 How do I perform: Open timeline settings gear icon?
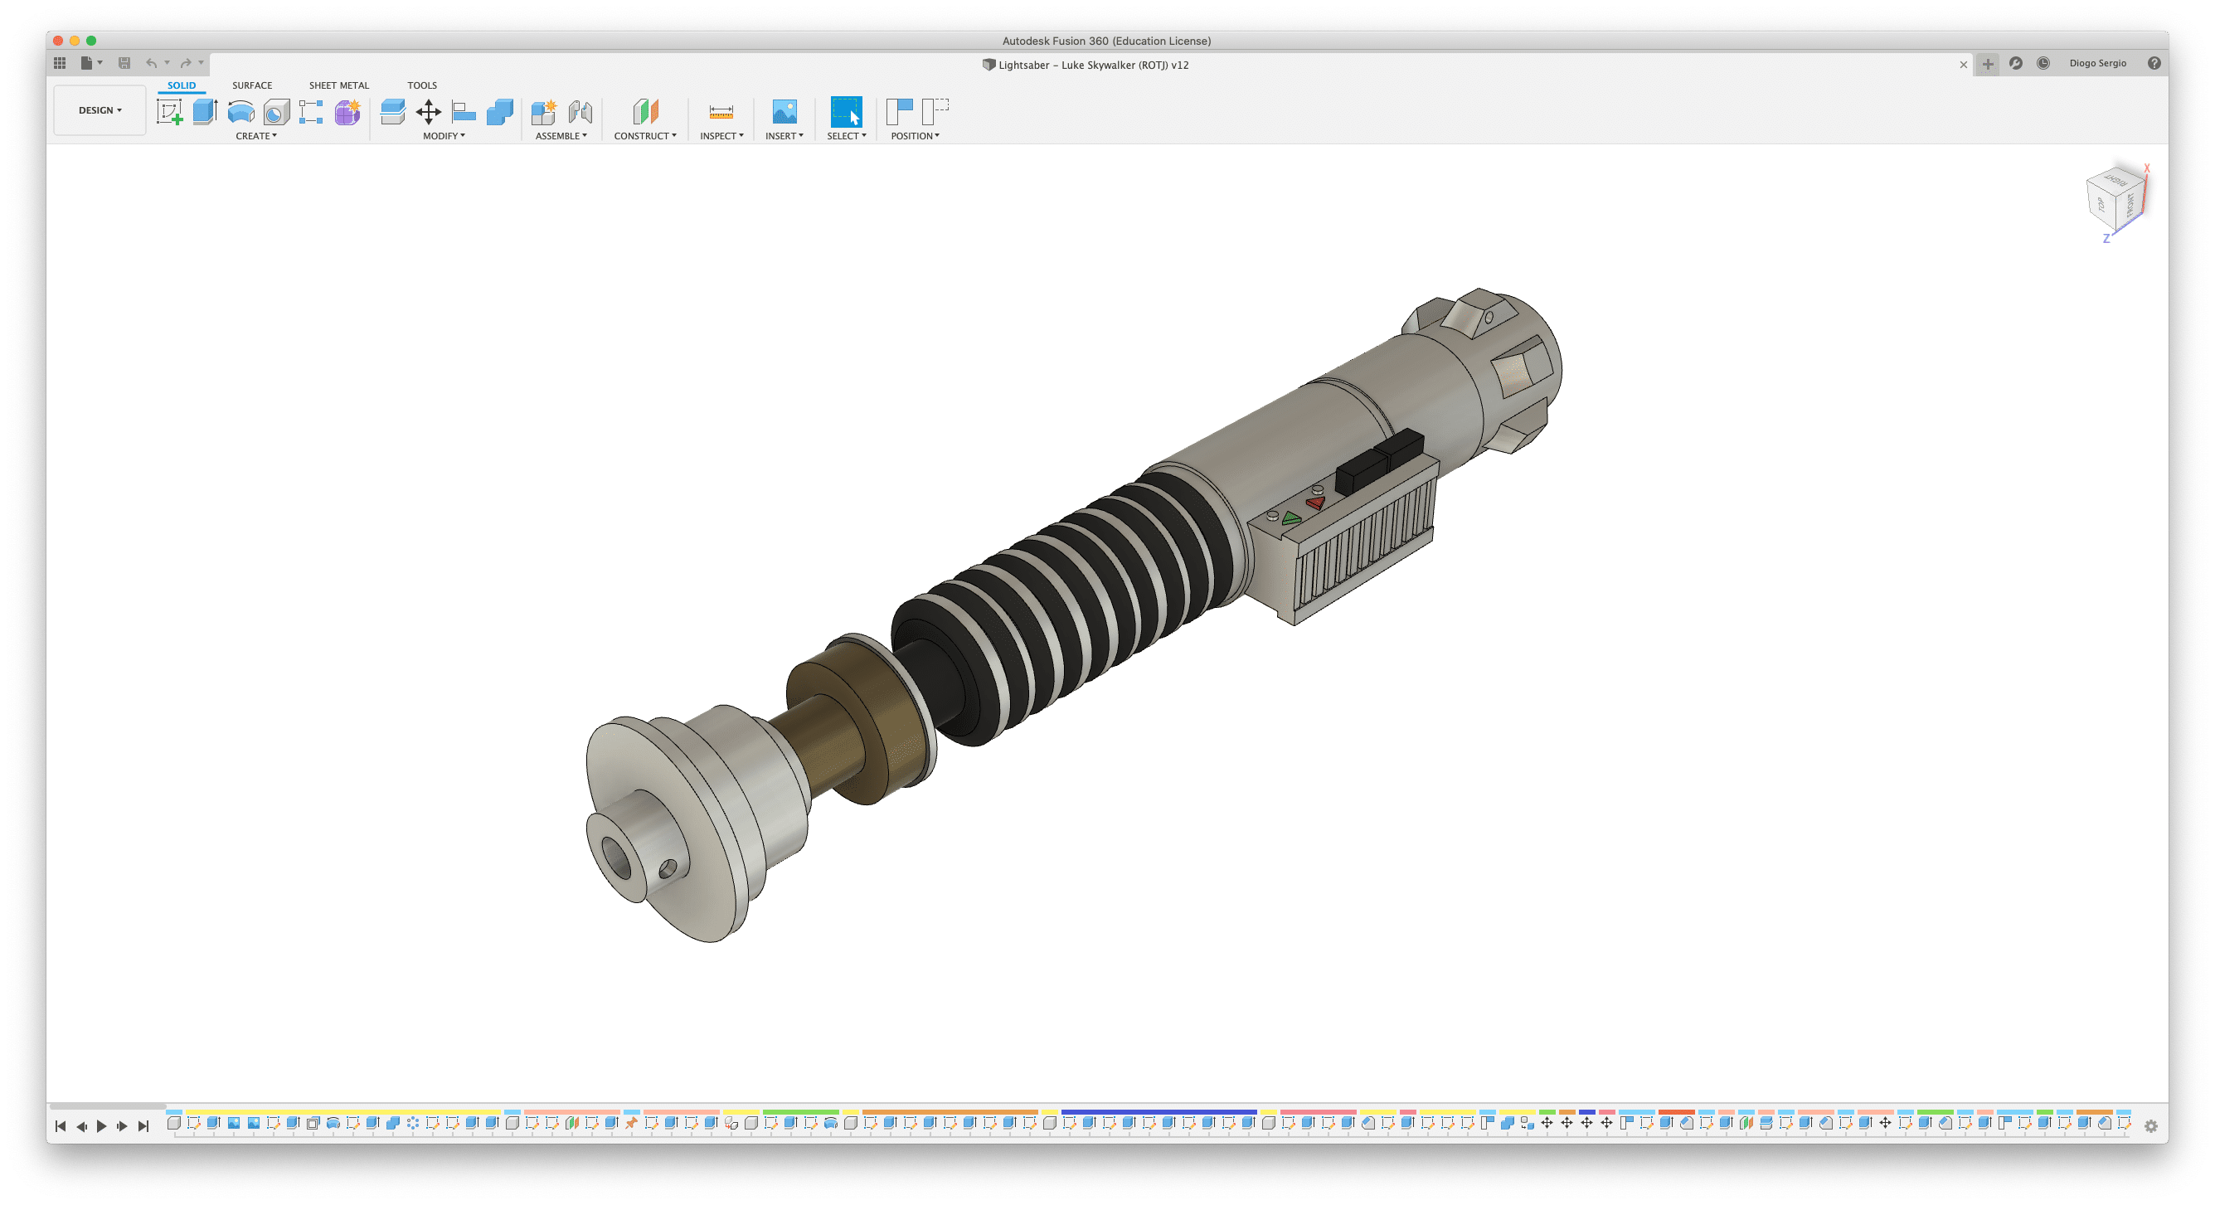coord(2150,1126)
